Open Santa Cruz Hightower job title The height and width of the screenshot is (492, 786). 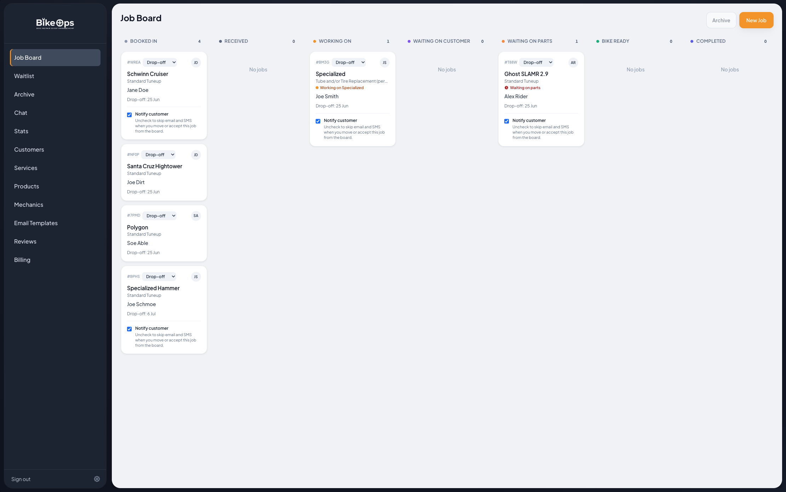[155, 166]
